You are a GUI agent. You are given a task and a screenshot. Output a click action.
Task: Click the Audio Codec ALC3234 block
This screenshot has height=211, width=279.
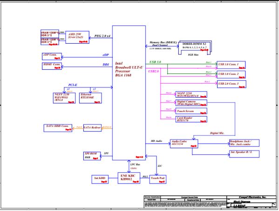184,144
